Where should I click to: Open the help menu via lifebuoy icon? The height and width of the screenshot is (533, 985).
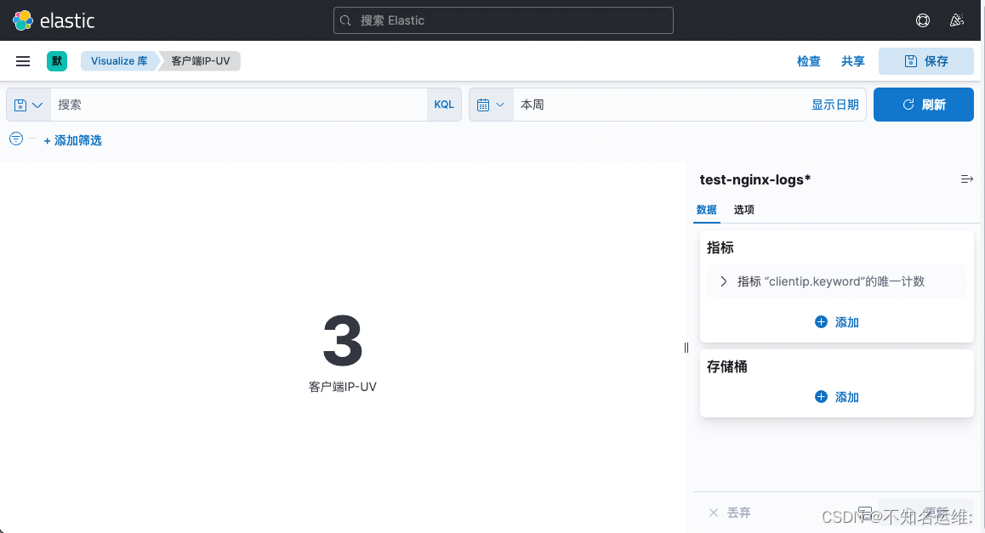click(923, 20)
